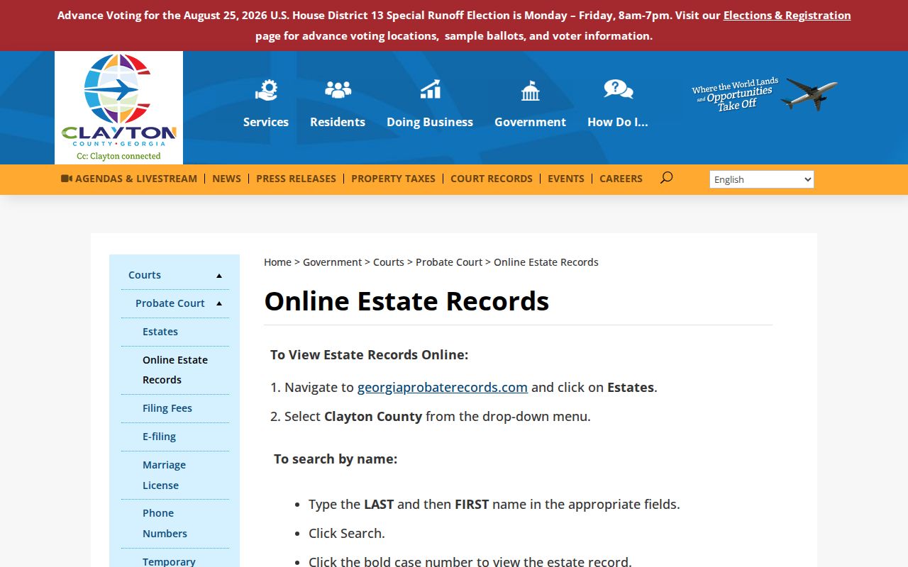Open Phone Numbers in the sidebar

point(165,523)
